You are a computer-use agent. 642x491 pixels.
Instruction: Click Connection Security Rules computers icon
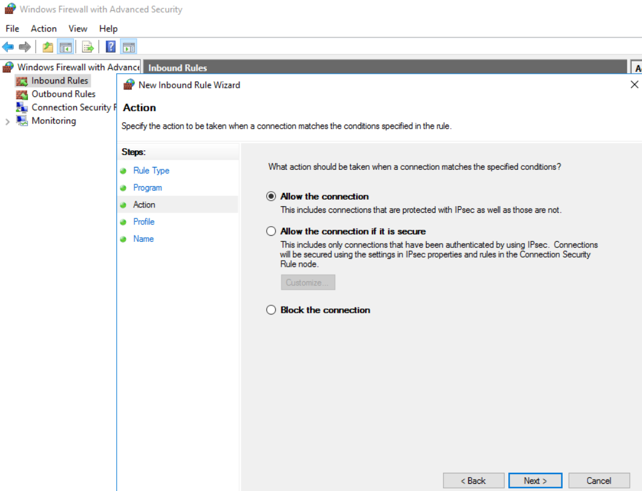click(x=22, y=108)
